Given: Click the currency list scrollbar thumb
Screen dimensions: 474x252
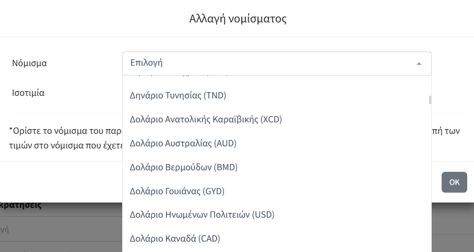Looking at the screenshot, I should pyautogui.click(x=430, y=100).
